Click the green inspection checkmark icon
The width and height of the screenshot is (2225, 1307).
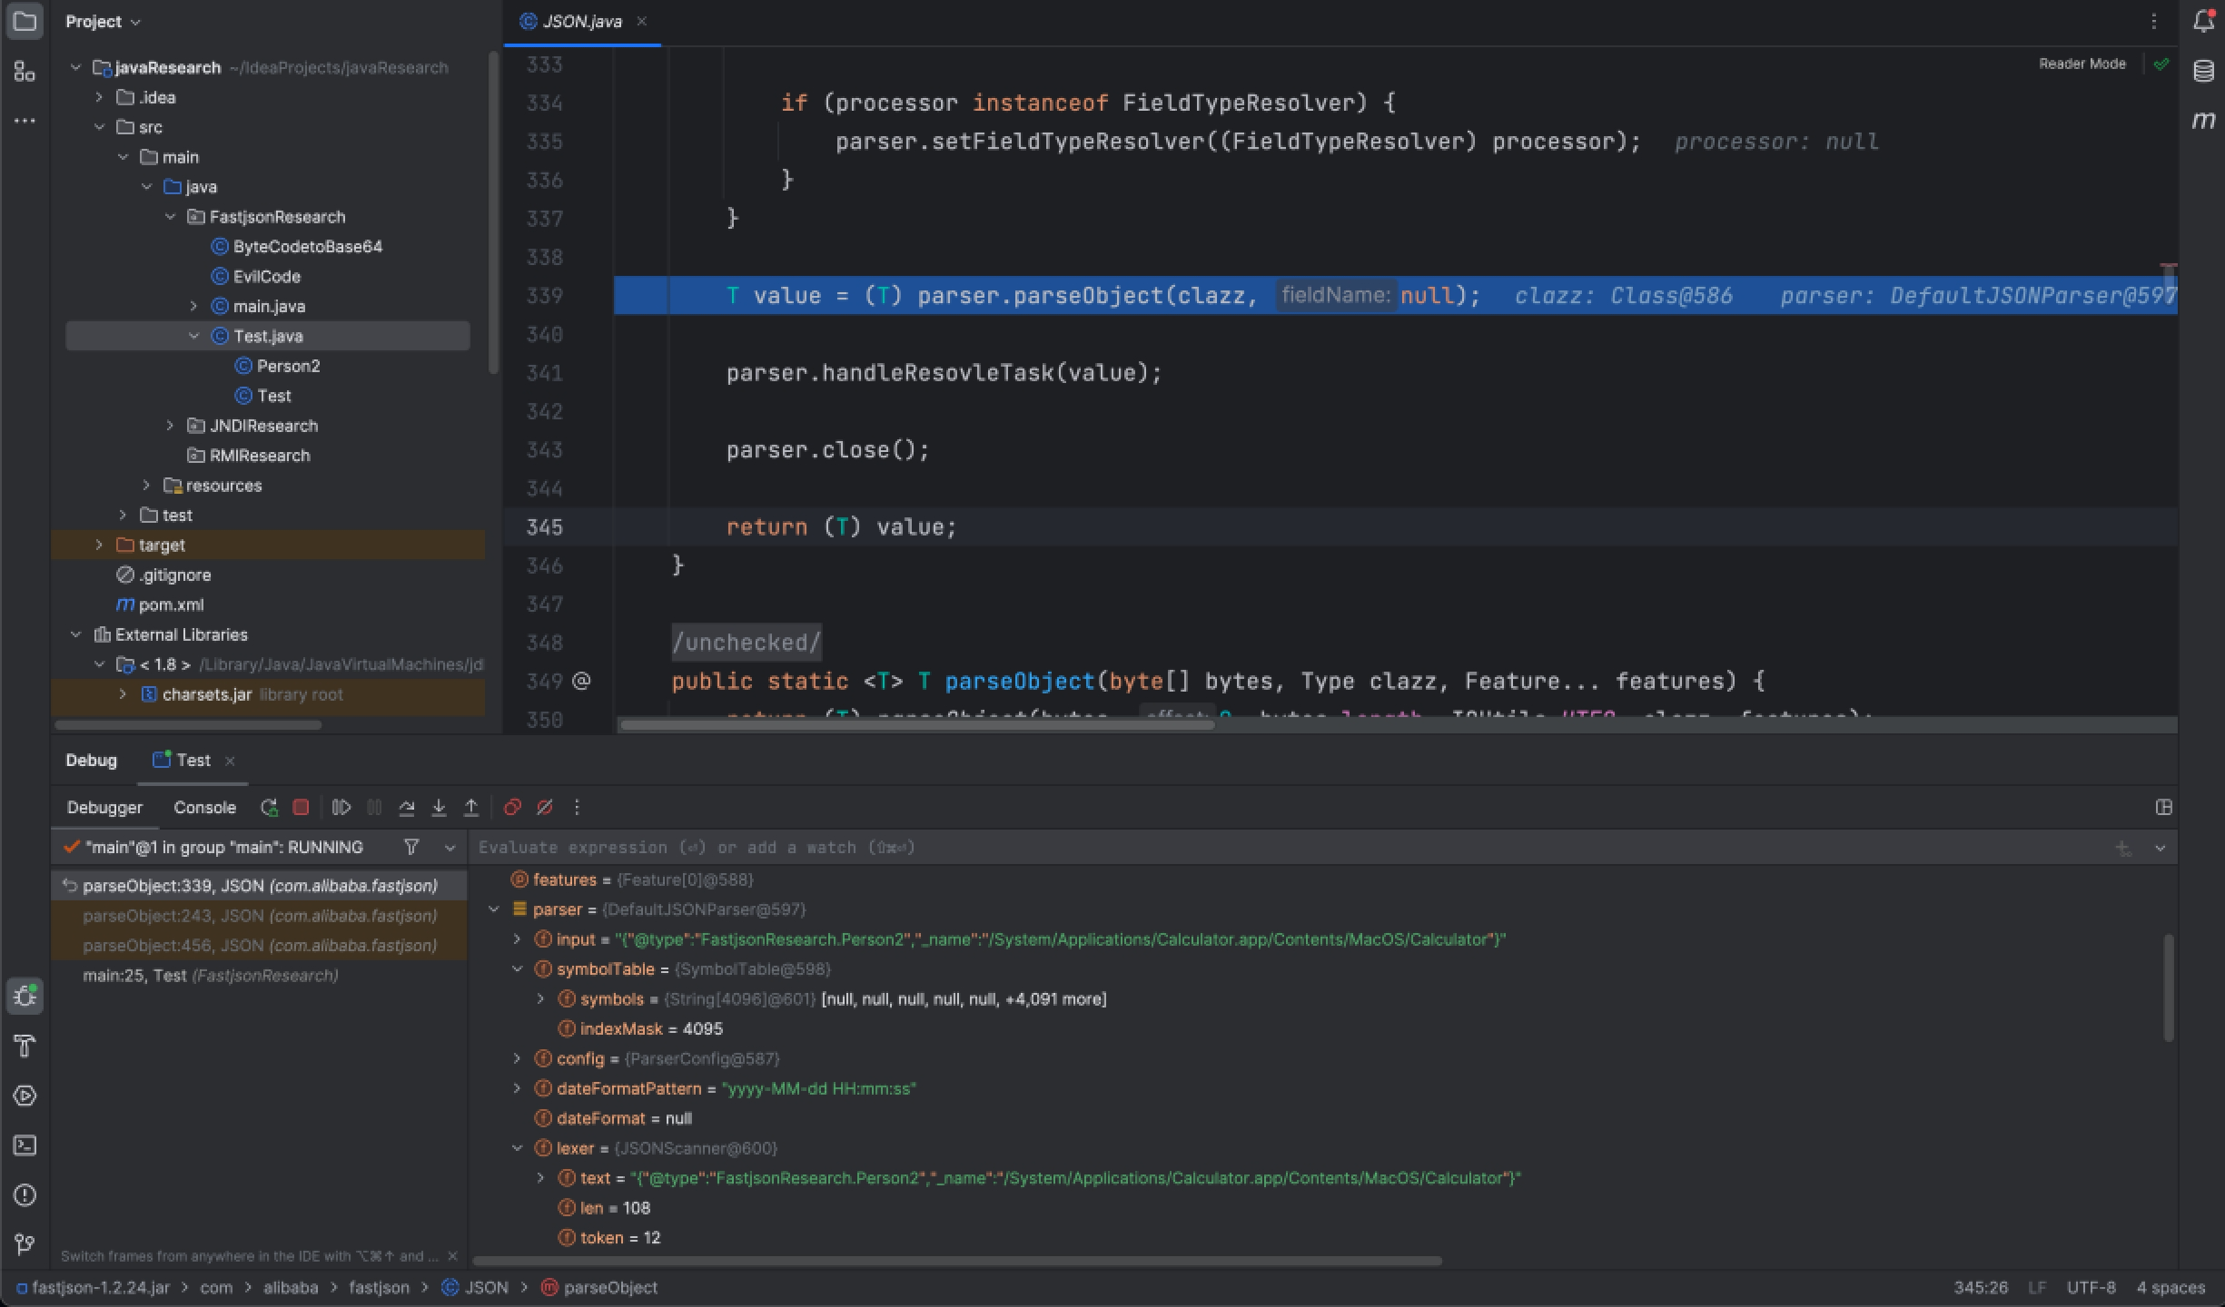[2161, 64]
